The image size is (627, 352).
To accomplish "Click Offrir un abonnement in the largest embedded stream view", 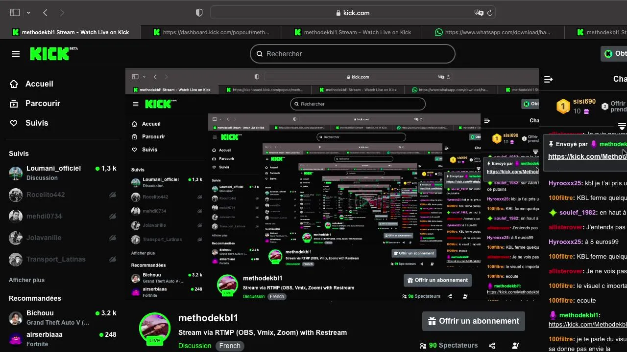I will click(438, 280).
